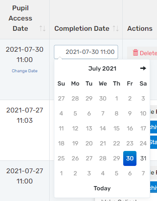Select August 7 in the bottom row
Viewport: 157px width, 201px height.
coord(143,173)
